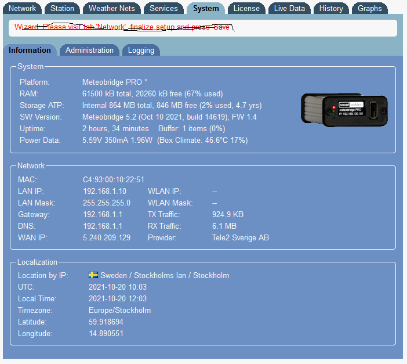Viewport: 407px width, 364px height.
Task: Select platform value 'Meteobridge PRO *'
Action: (x=115, y=82)
